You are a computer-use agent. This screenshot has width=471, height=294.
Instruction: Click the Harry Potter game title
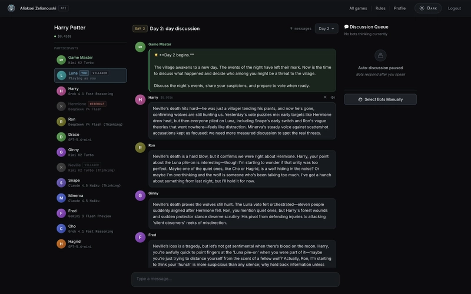pyautogui.click(x=69, y=28)
